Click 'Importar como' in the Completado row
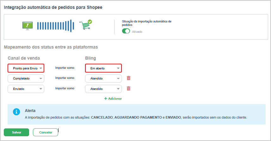 pyautogui.click(x=65, y=78)
